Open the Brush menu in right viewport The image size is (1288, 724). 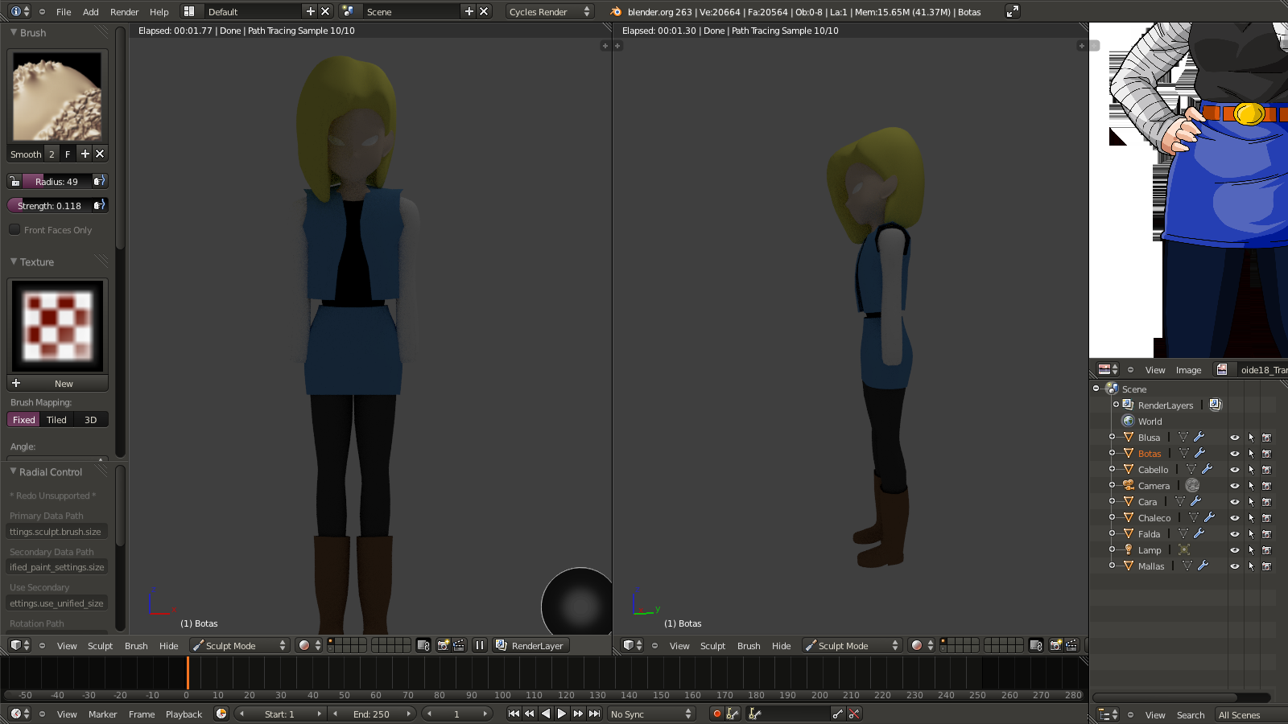coord(748,645)
